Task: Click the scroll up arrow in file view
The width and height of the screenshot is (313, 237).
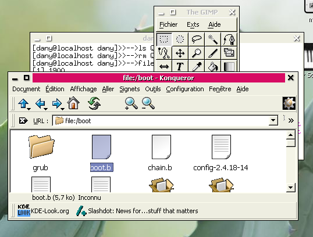Action: [x=291, y=135]
